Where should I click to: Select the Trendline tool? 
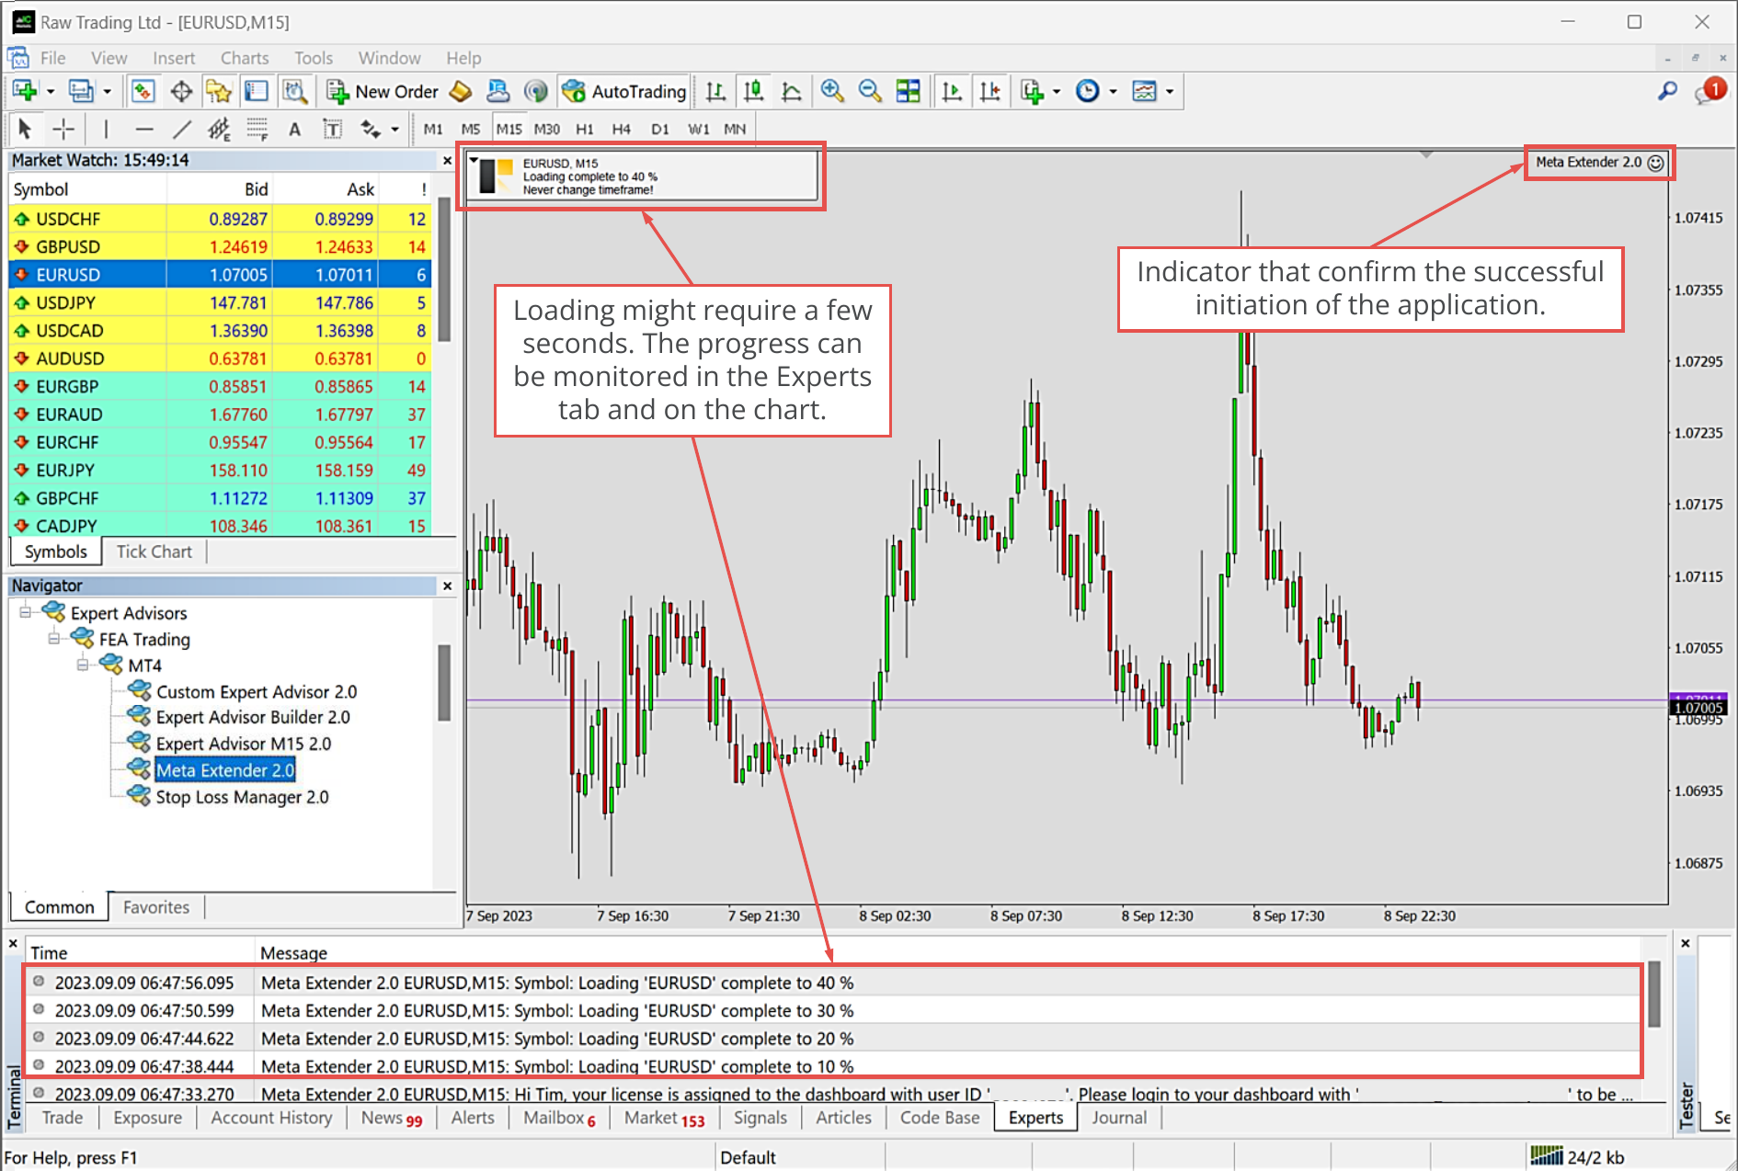(x=182, y=129)
